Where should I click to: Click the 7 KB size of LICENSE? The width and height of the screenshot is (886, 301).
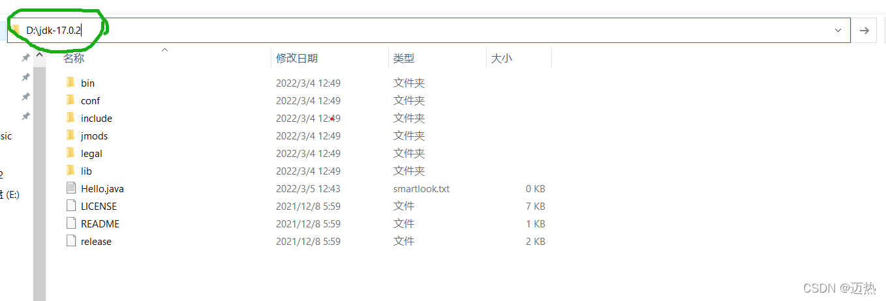tap(535, 207)
